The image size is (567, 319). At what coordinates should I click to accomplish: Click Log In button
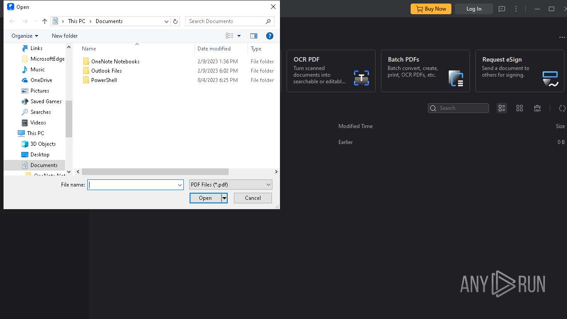click(474, 9)
